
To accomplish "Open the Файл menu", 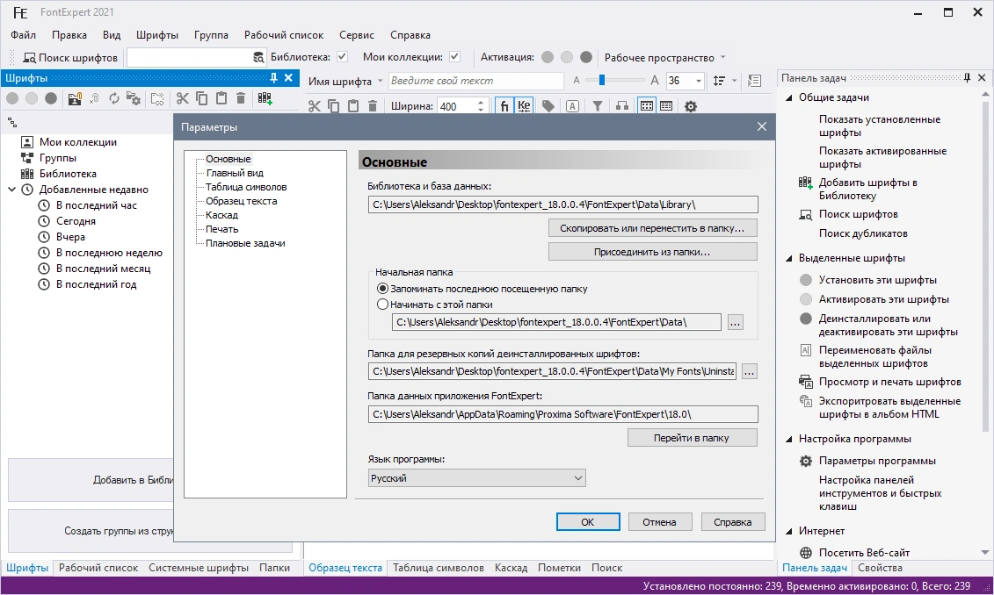I will click(24, 35).
